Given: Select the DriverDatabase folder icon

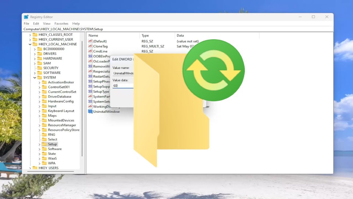Looking at the screenshot, I should click(x=44, y=96).
